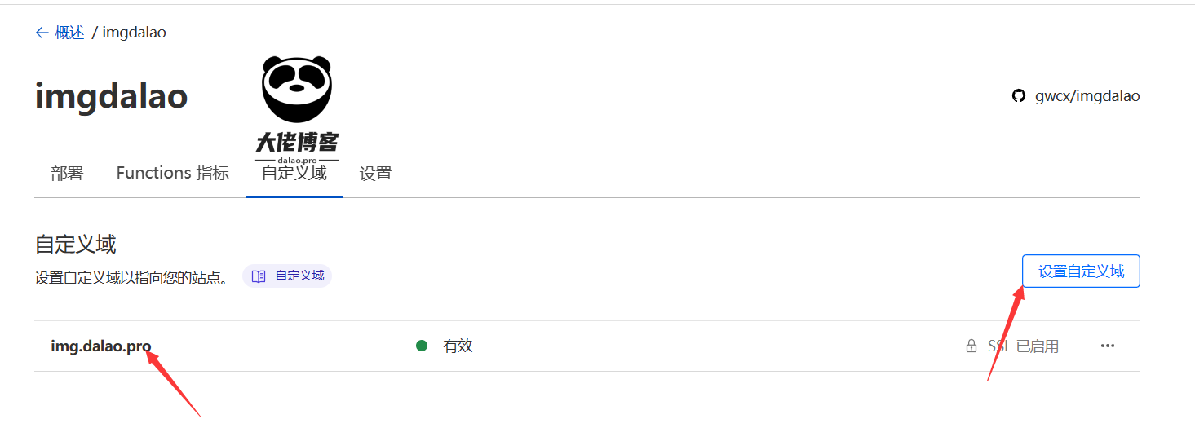Open the gwcx/imgdalao repository link
The width and height of the screenshot is (1195, 441).
tap(1087, 96)
